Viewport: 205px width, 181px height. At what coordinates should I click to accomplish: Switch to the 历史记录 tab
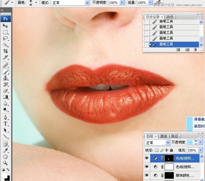coord(153,17)
